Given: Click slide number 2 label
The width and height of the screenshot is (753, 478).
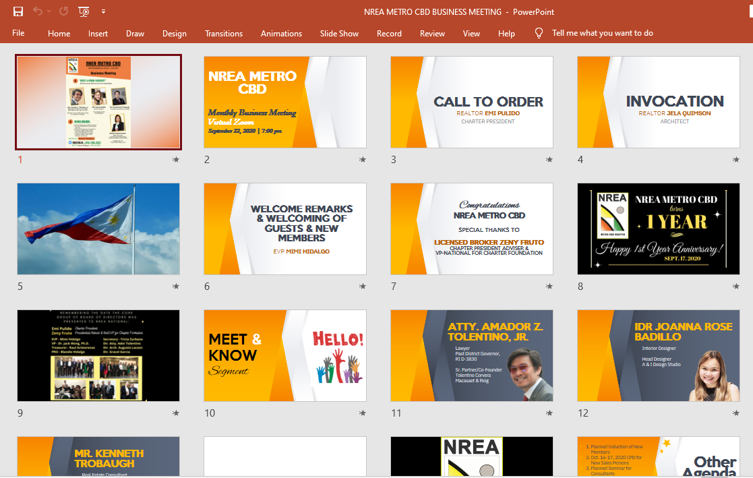Looking at the screenshot, I should pos(207,160).
